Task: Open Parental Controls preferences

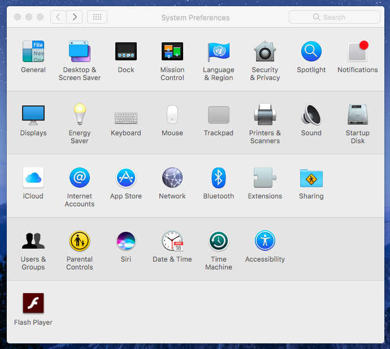Action: coord(80,241)
